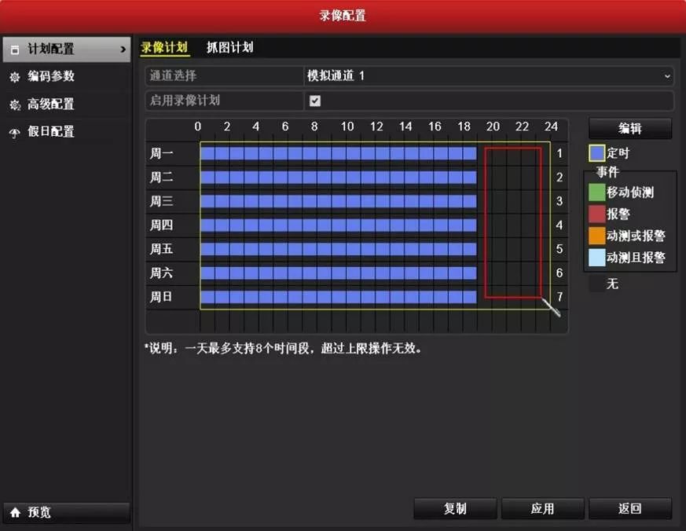This screenshot has height=531, width=686.
Task: Select the orange 动测或报警 swatch
Action: point(597,236)
